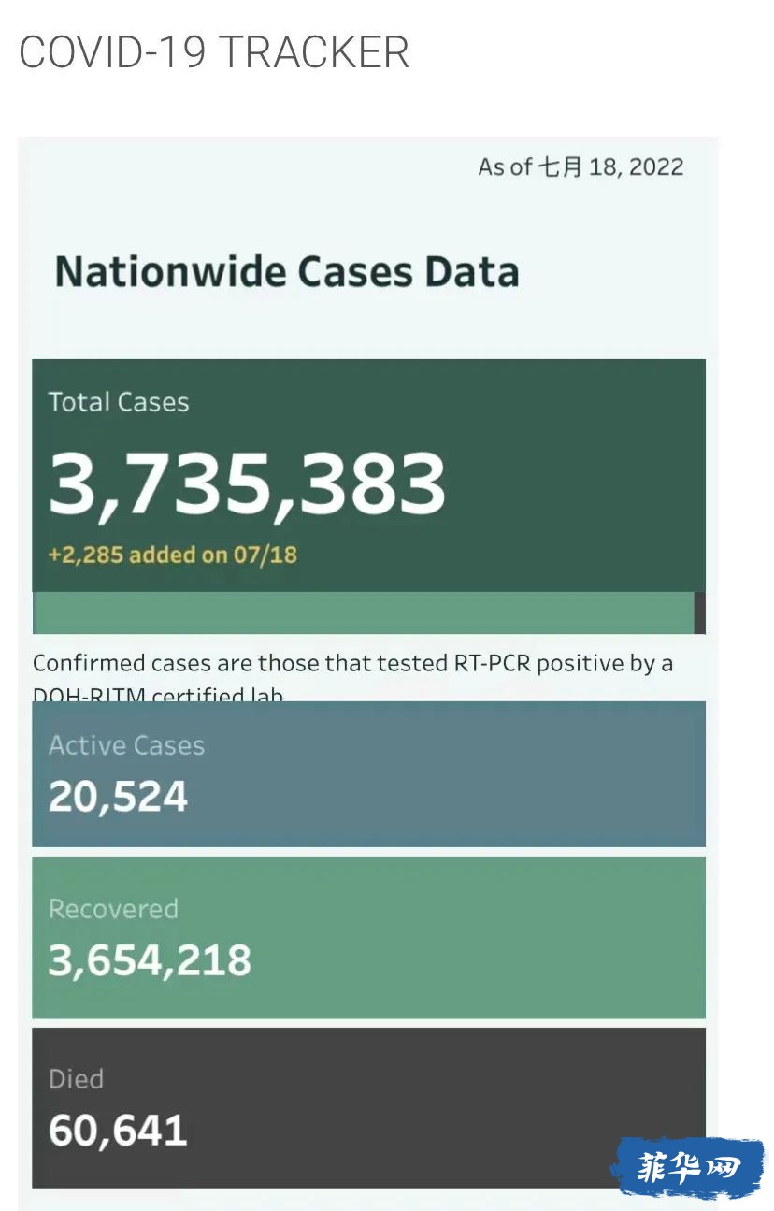Click the 3,654,218 recovered number
The height and width of the screenshot is (1211, 774).
150,960
